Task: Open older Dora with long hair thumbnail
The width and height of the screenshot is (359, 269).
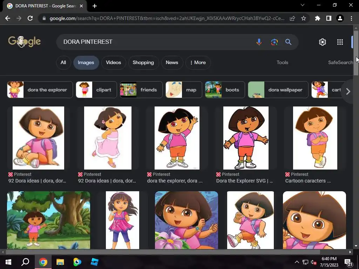Action: pyautogui.click(x=122, y=220)
